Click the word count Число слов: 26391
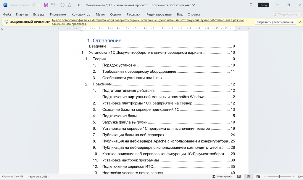 38,176
